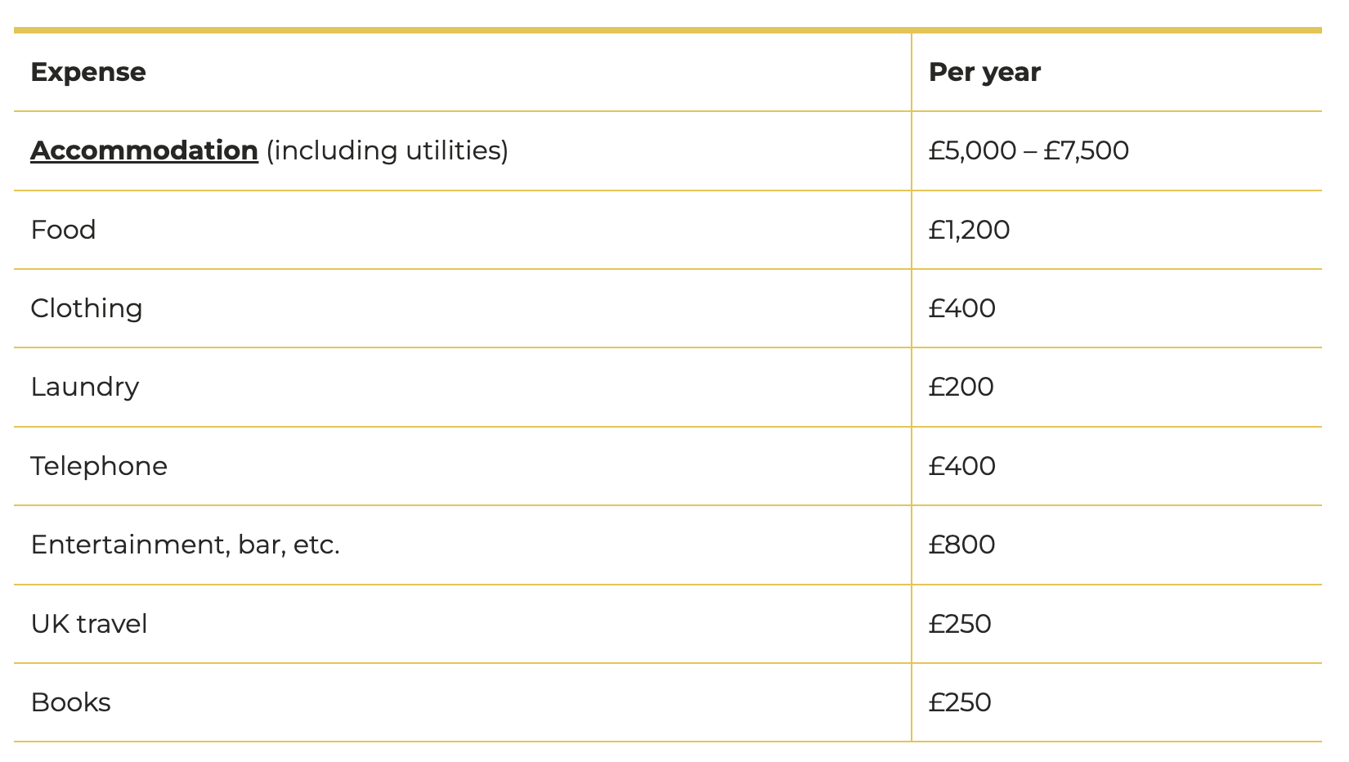Click the £200 laundry cost value
The height and width of the screenshot is (762, 1349).
click(961, 387)
